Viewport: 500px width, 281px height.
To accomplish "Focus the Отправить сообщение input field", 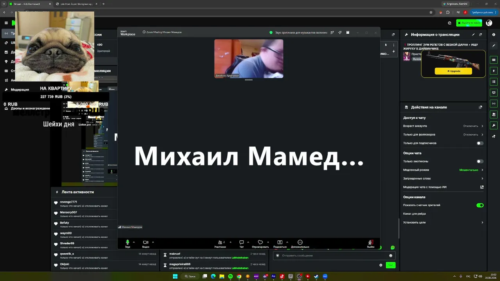I will [334, 256].
